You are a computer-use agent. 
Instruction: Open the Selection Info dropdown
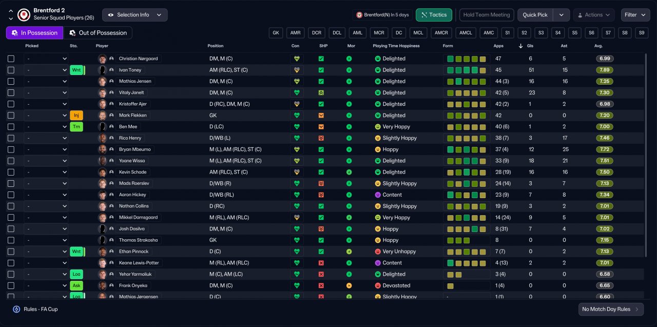point(134,15)
